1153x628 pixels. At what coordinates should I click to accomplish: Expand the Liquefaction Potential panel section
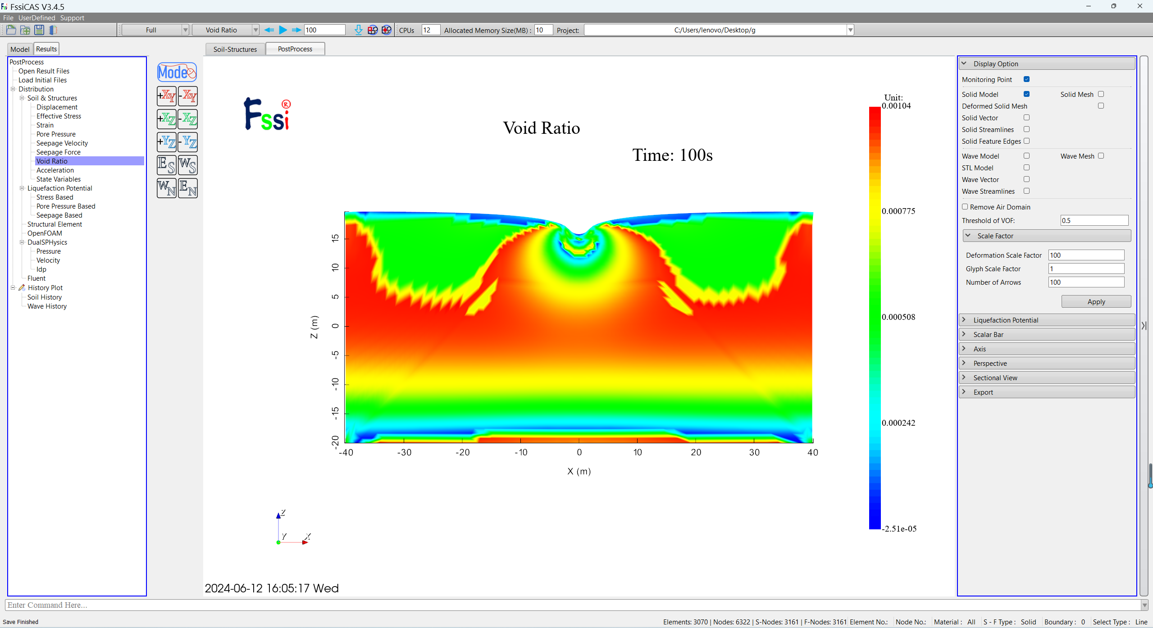pos(1047,320)
